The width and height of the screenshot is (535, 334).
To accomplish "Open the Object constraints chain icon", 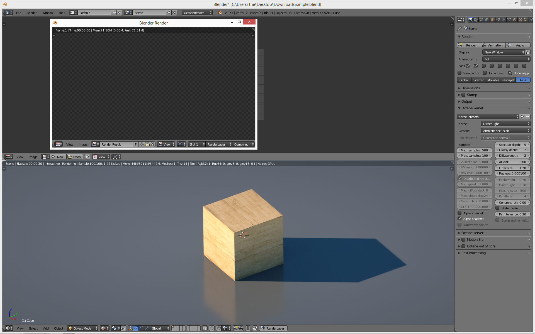I will pyautogui.click(x=498, y=20).
